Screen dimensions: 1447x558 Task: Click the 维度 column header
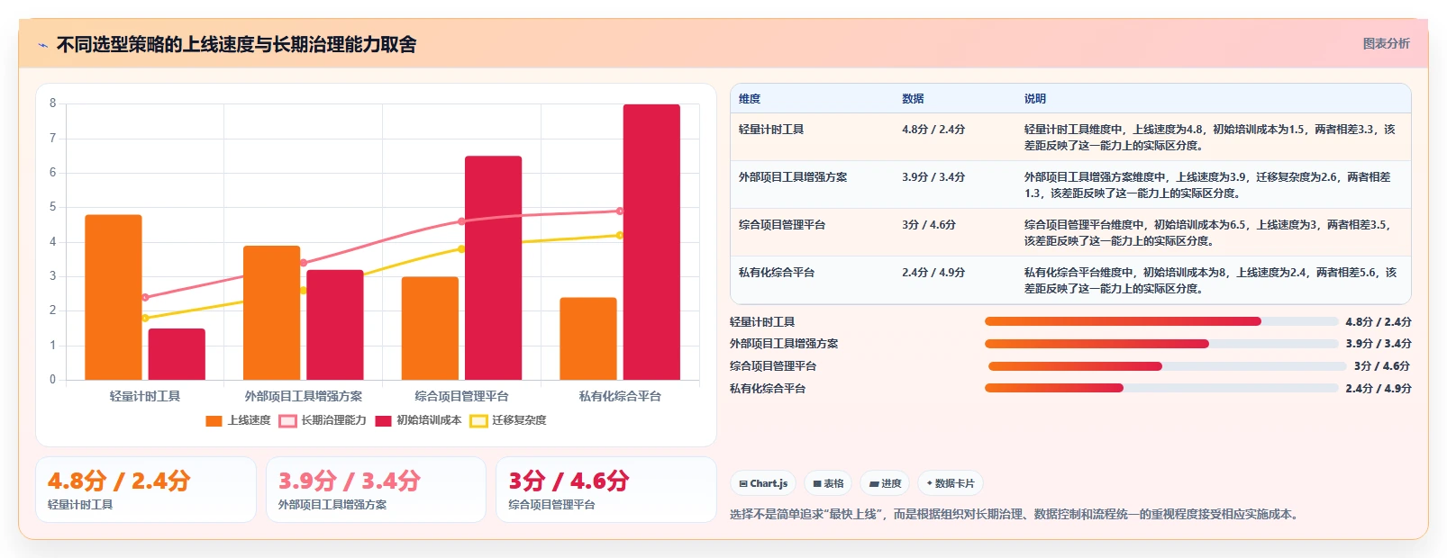[750, 99]
